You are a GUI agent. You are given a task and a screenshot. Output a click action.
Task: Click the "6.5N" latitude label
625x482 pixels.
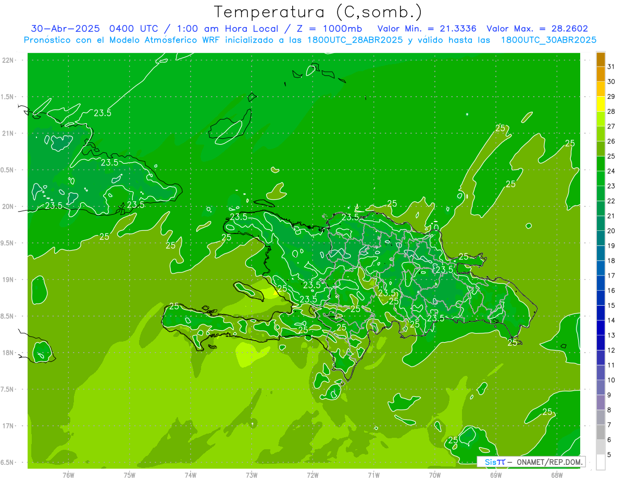tap(7, 462)
